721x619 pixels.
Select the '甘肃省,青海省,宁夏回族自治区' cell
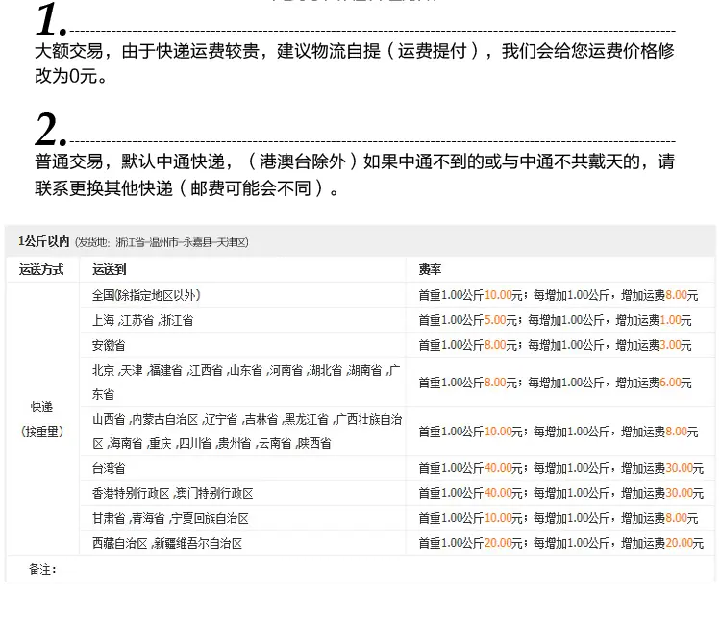[243, 518]
